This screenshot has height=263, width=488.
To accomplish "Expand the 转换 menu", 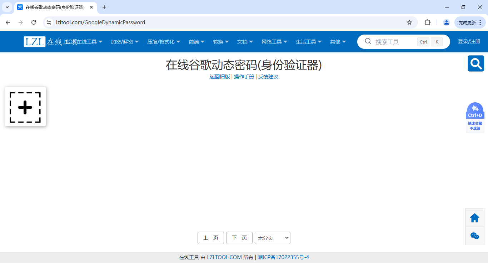I will point(221,42).
